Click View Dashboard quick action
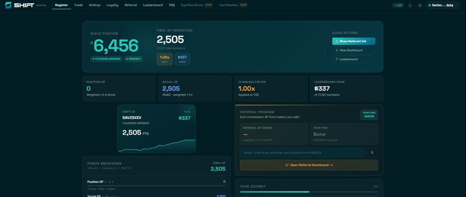This screenshot has width=466, height=197. [x=353, y=50]
